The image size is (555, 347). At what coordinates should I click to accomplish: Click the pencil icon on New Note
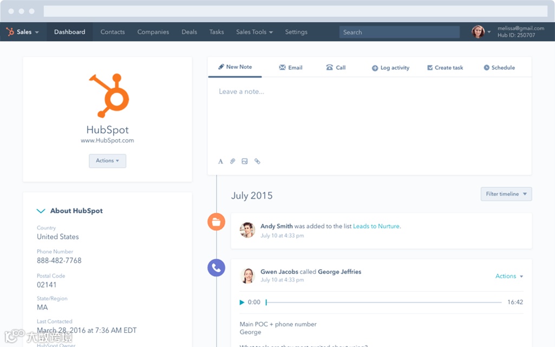pos(221,67)
